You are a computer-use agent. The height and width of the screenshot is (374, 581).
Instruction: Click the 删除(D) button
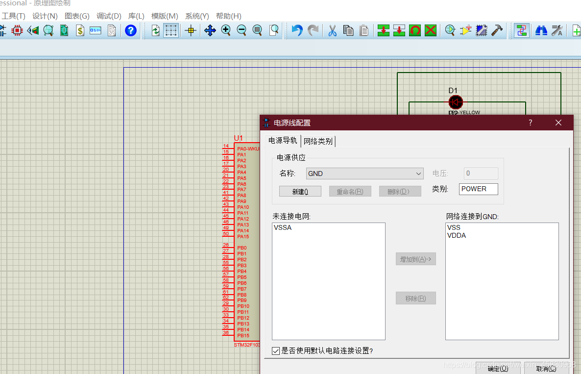[400, 192]
